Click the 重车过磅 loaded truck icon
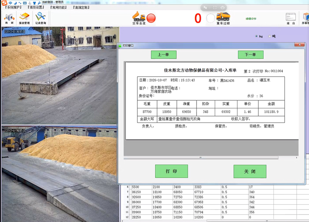This screenshot has width=309, height=222. [223, 18]
